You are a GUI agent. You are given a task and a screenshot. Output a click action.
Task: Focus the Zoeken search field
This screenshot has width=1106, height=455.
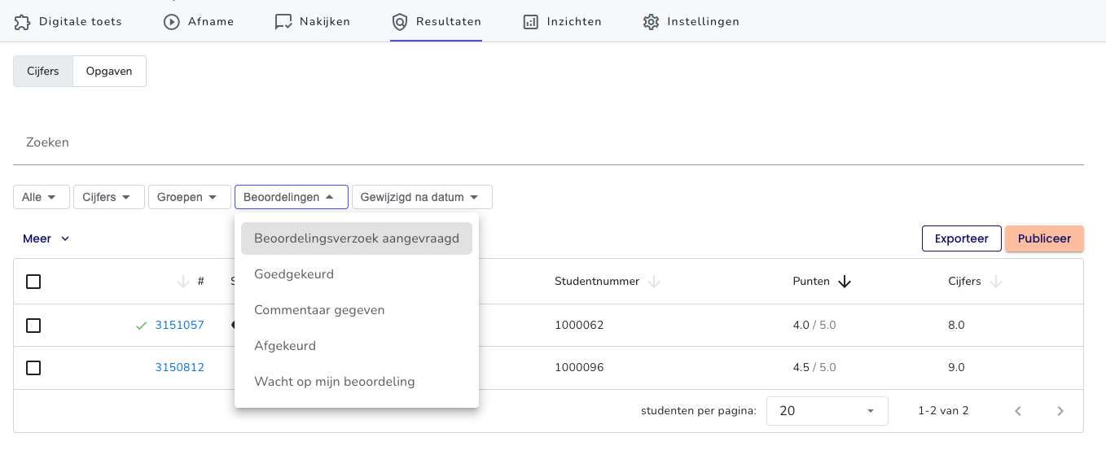point(548,142)
